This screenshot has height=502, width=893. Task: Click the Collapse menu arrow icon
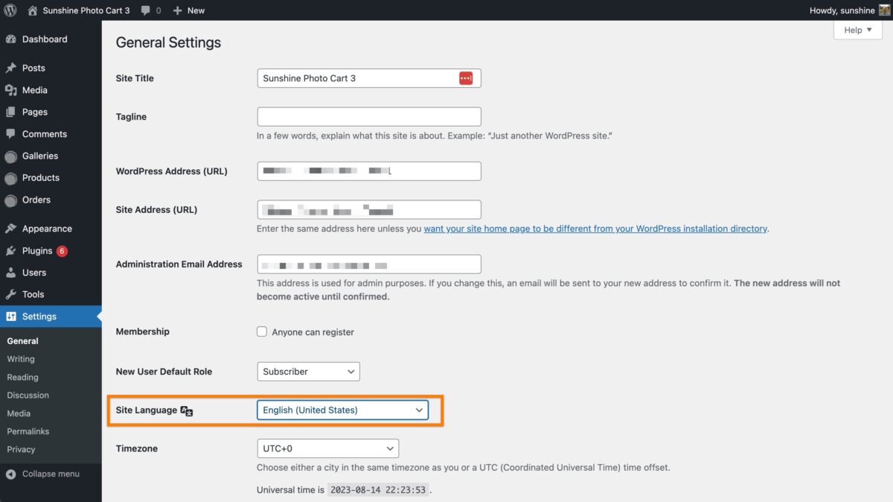coord(10,474)
